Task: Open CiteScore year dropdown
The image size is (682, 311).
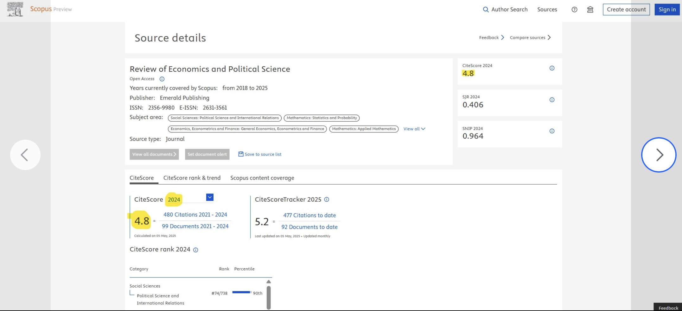Action: (210, 197)
